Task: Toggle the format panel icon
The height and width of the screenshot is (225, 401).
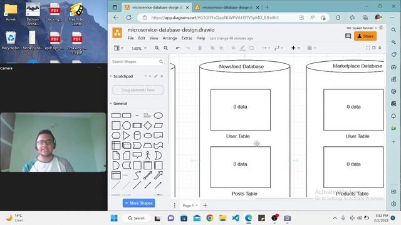Action: [x=374, y=47]
